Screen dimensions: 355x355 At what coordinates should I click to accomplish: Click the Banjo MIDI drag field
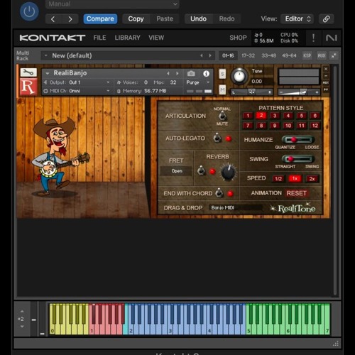click(x=236, y=207)
